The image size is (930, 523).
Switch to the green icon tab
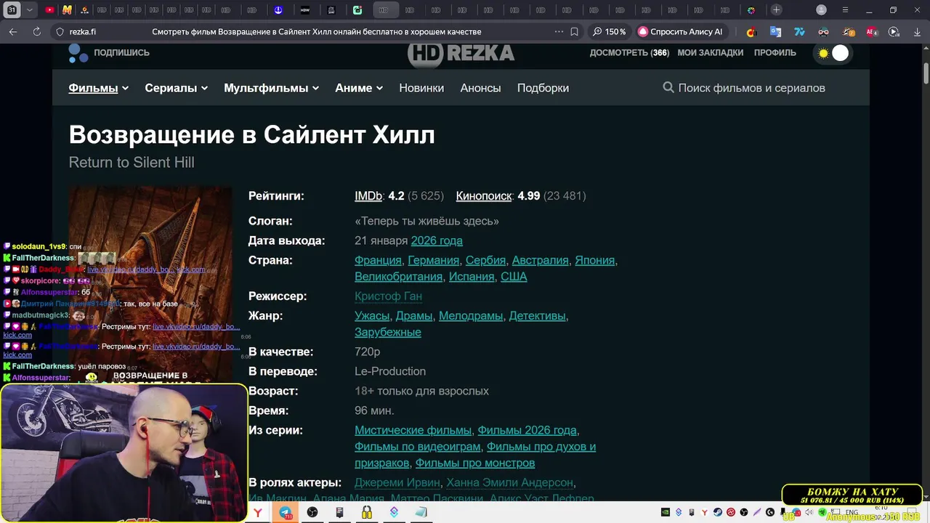357,10
